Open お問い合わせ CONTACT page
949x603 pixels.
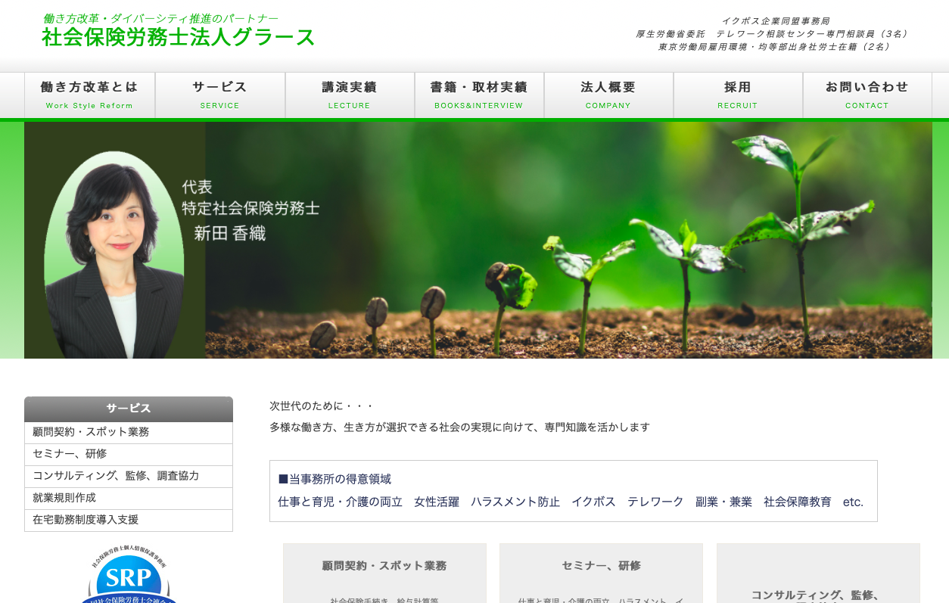(867, 95)
